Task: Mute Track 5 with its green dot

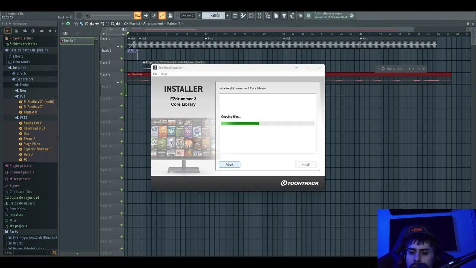Action: [122, 94]
